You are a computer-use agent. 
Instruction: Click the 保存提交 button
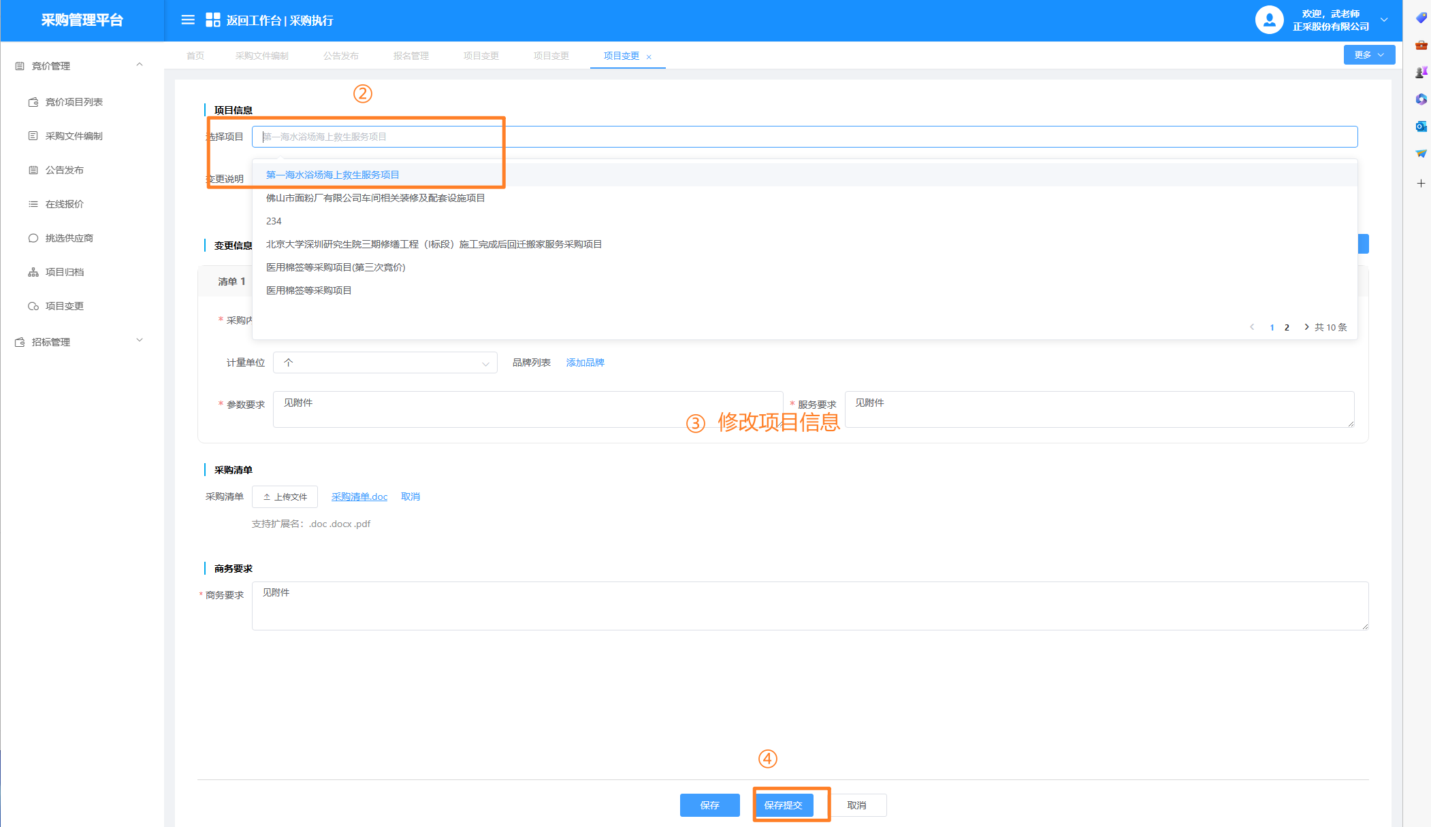[x=783, y=805]
